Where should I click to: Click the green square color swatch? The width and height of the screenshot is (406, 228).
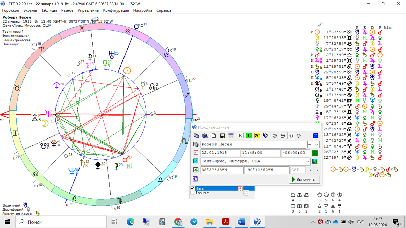(315, 153)
